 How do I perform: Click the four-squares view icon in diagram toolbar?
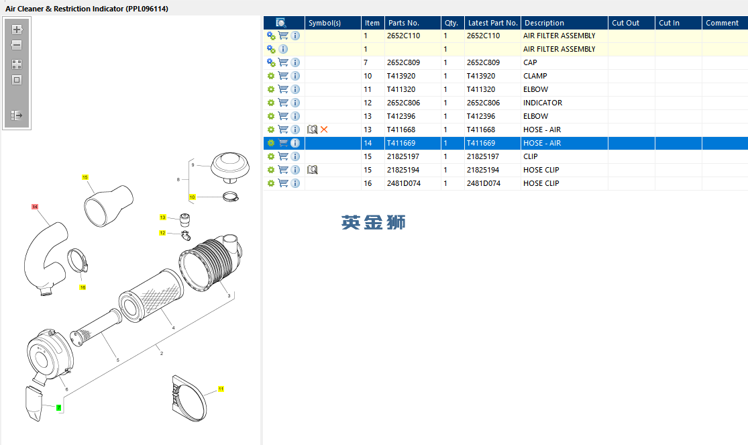tap(17, 64)
